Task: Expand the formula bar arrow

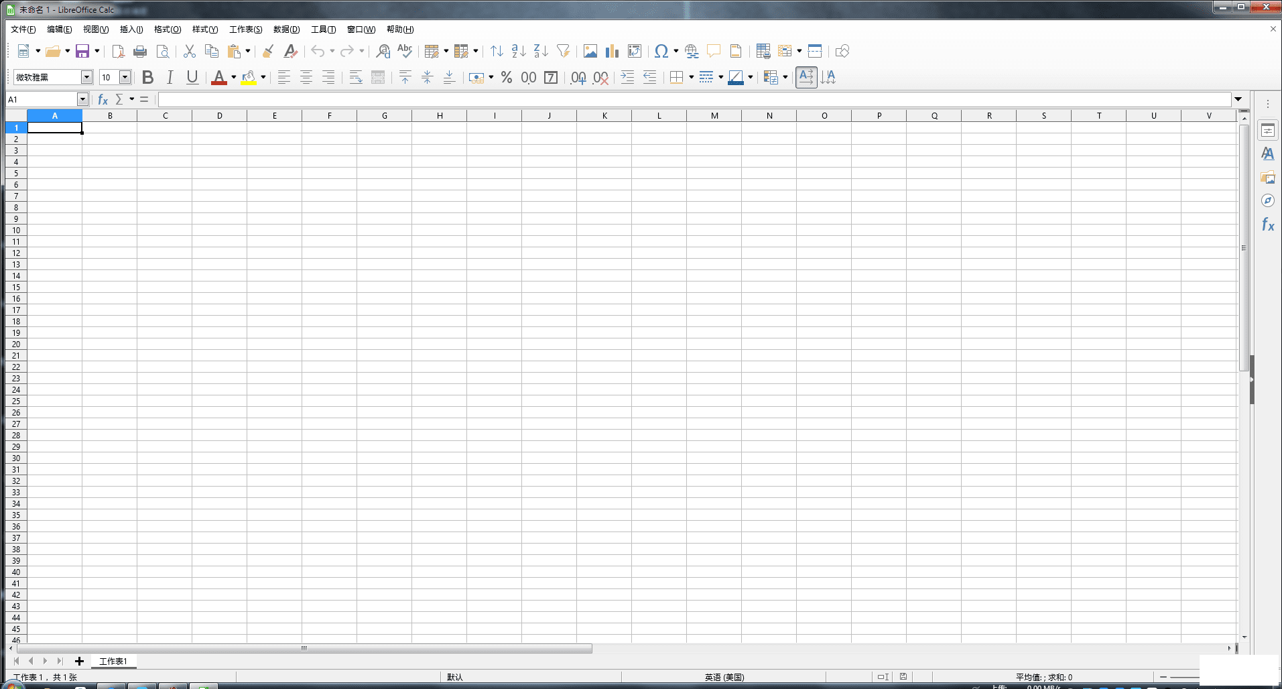Action: 1238,99
